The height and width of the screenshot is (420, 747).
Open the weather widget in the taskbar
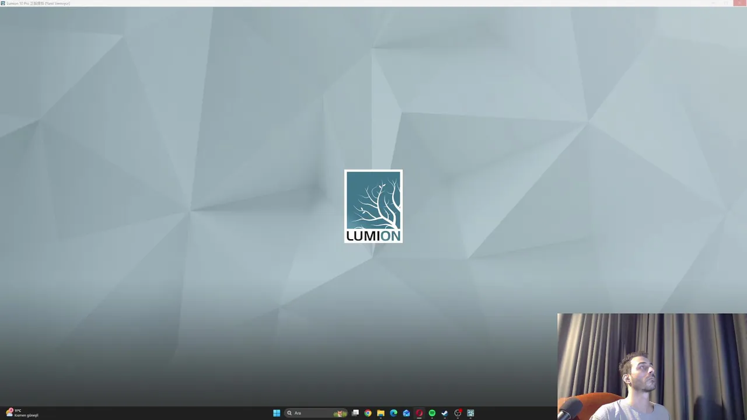(x=22, y=413)
